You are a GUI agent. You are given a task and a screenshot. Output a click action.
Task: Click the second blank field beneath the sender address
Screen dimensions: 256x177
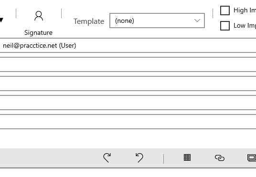[x=128, y=83]
